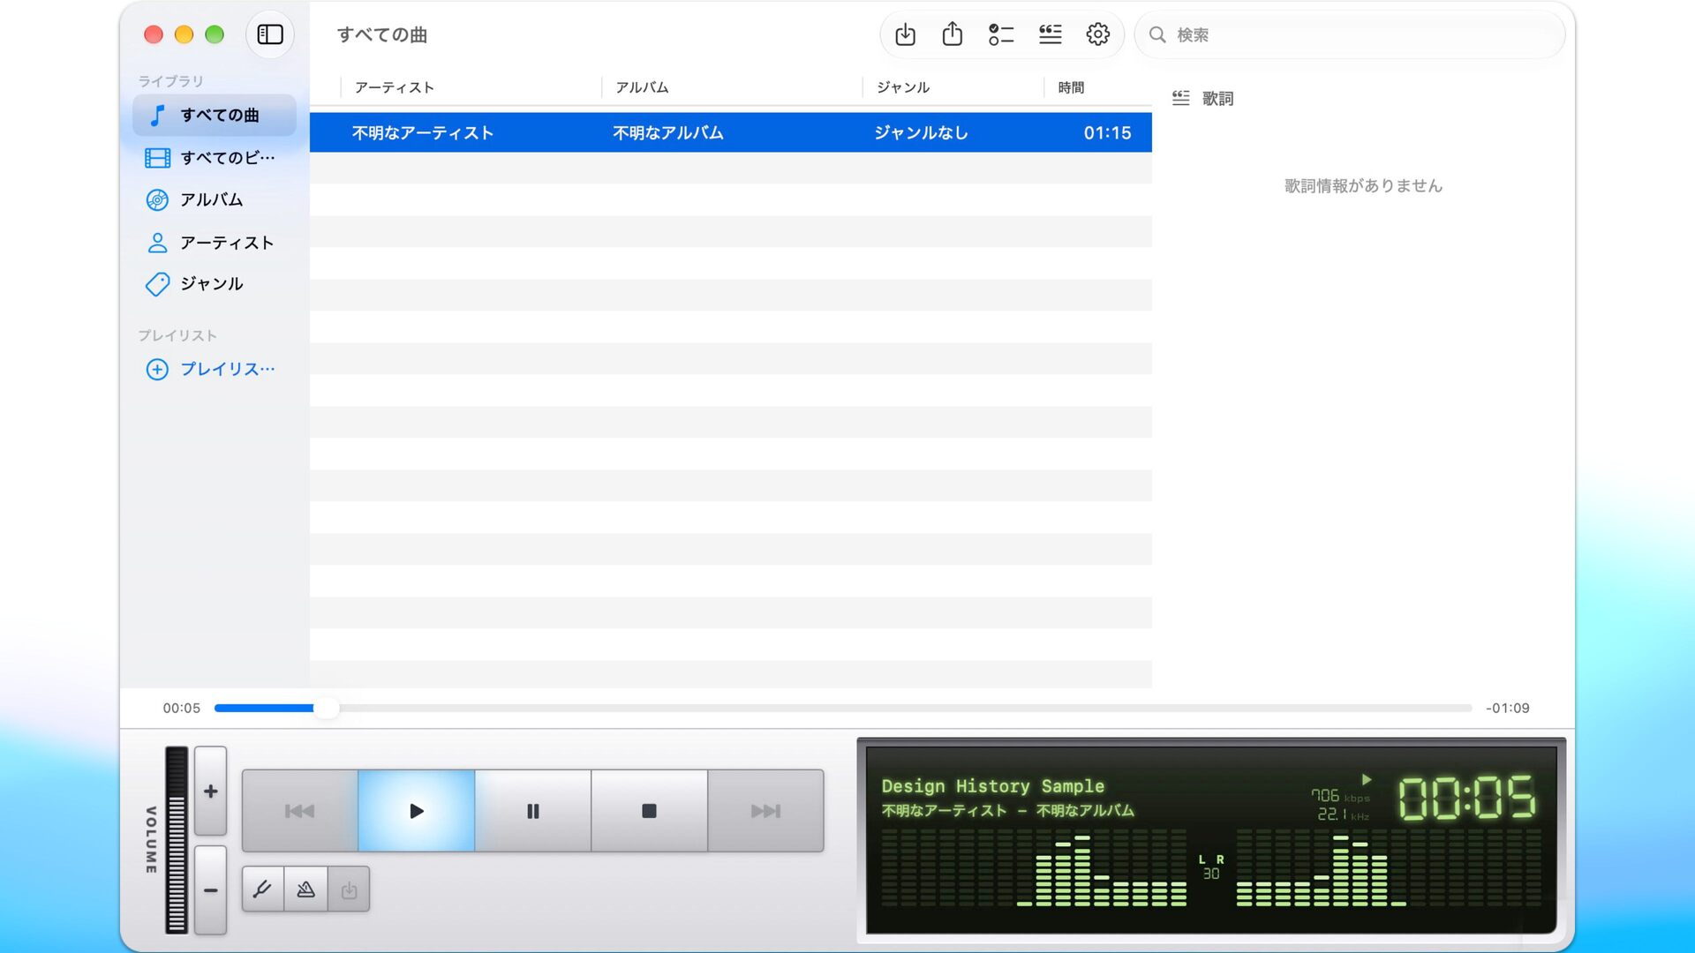This screenshot has height=953, width=1695.
Task: Open the settings gear icon
Action: coord(1097,34)
